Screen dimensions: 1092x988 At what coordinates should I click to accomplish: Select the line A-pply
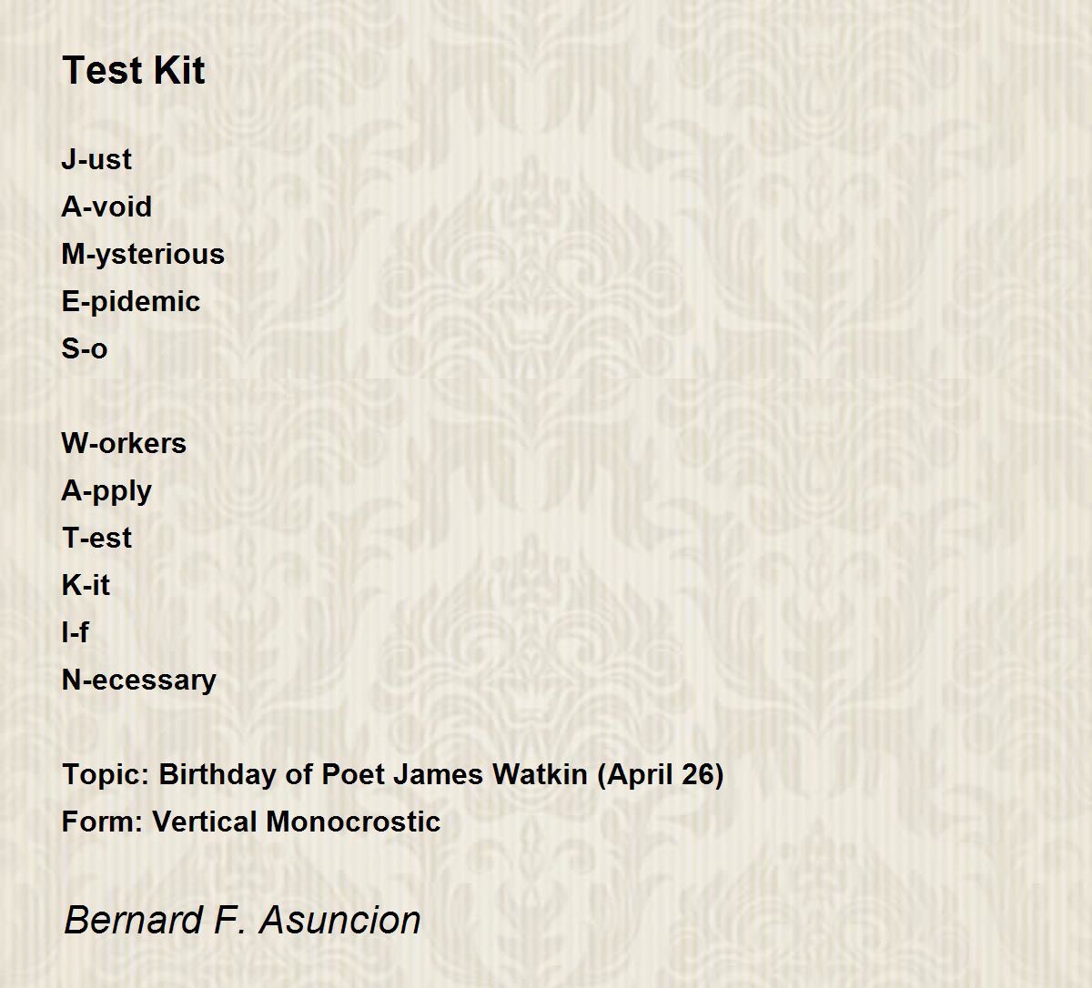point(106,491)
